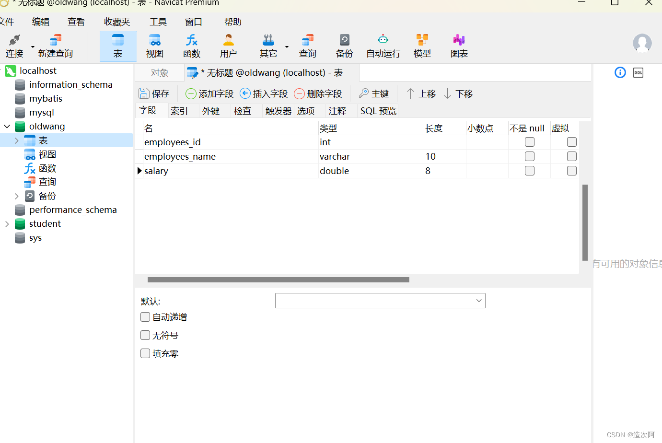662x443 pixels.
Task: Click the Others (其它) toolbar icon
Action: pos(268,46)
